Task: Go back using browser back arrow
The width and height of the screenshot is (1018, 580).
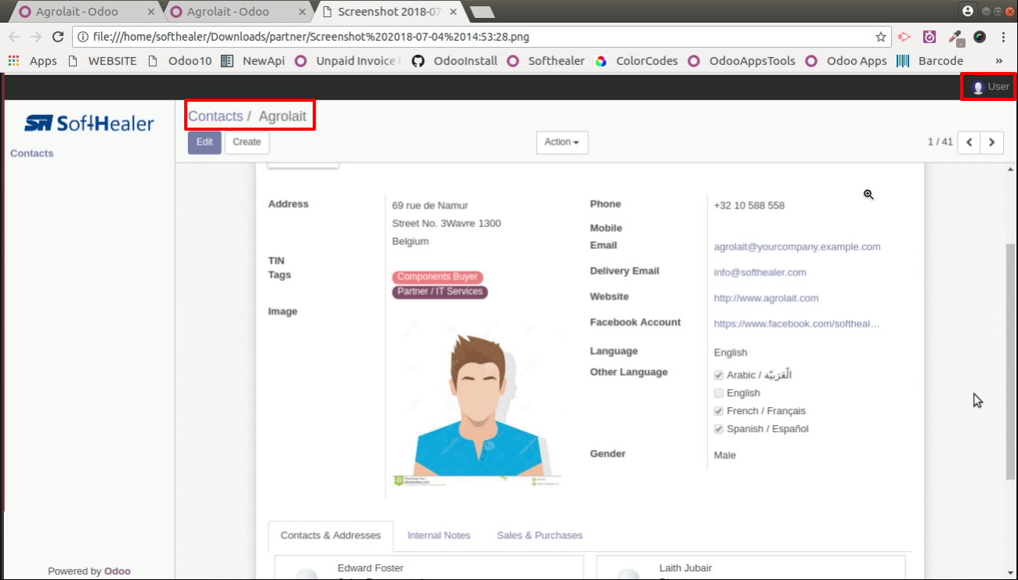Action: (x=13, y=37)
